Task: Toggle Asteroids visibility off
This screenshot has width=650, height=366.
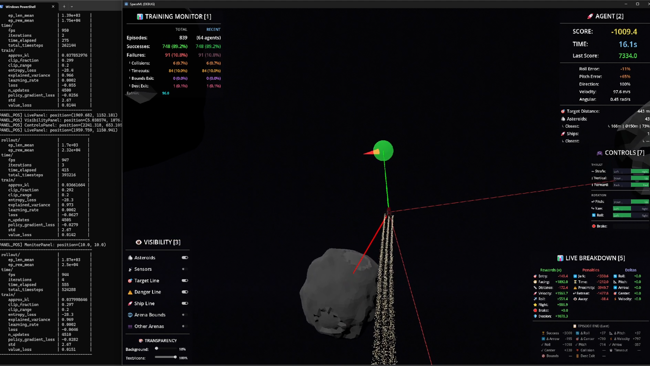Action: point(185,258)
